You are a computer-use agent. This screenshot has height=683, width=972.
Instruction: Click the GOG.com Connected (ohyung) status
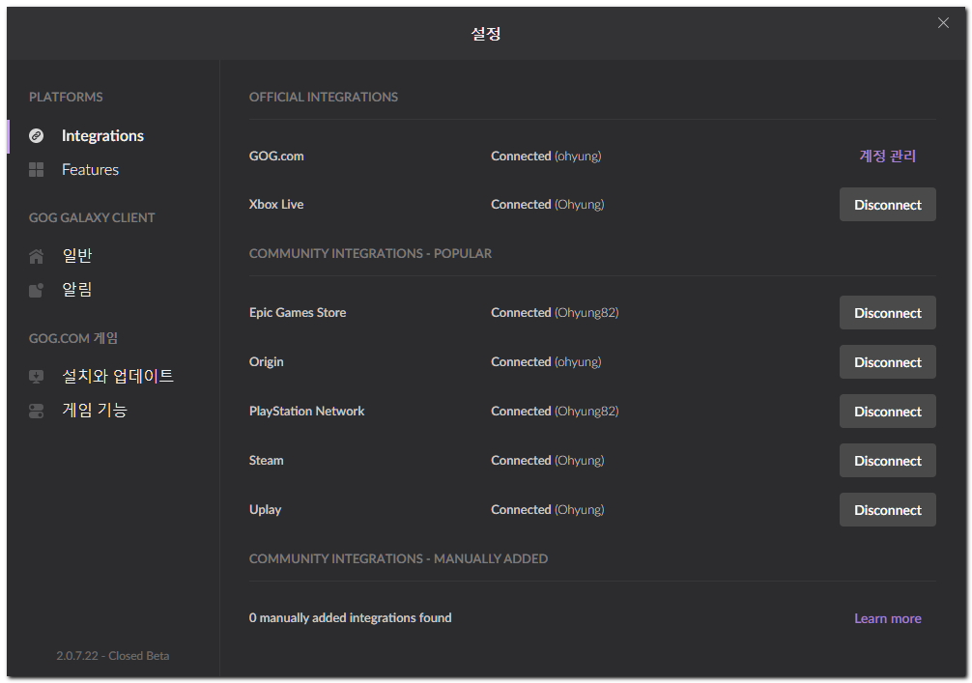pos(546,157)
